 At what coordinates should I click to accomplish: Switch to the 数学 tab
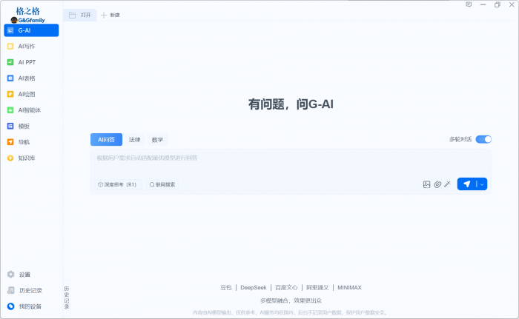(157, 139)
